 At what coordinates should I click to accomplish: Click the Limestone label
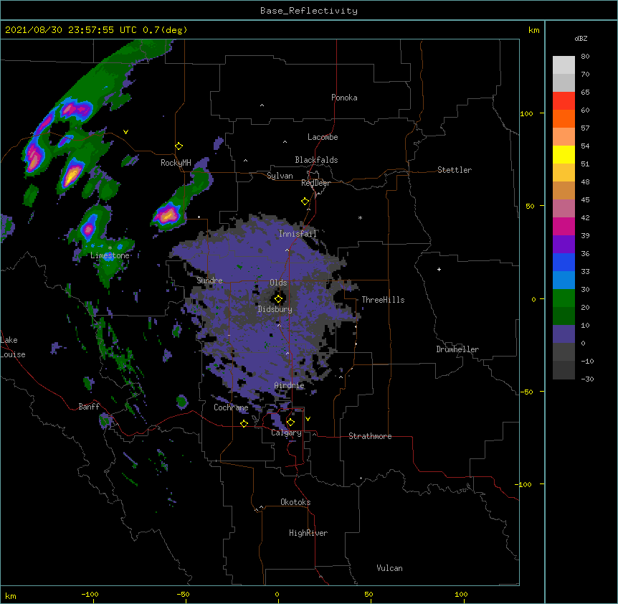[110, 255]
